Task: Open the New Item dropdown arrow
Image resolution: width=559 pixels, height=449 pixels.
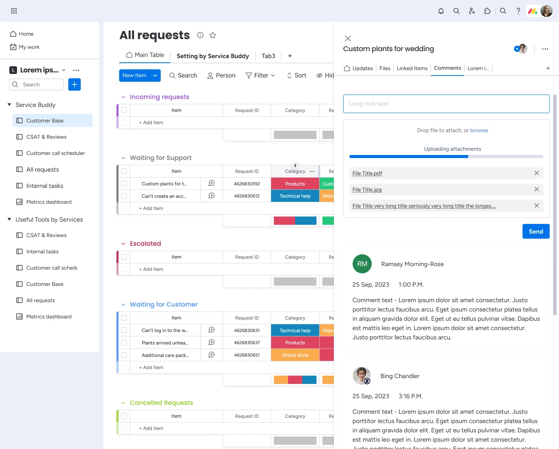Action: point(155,76)
